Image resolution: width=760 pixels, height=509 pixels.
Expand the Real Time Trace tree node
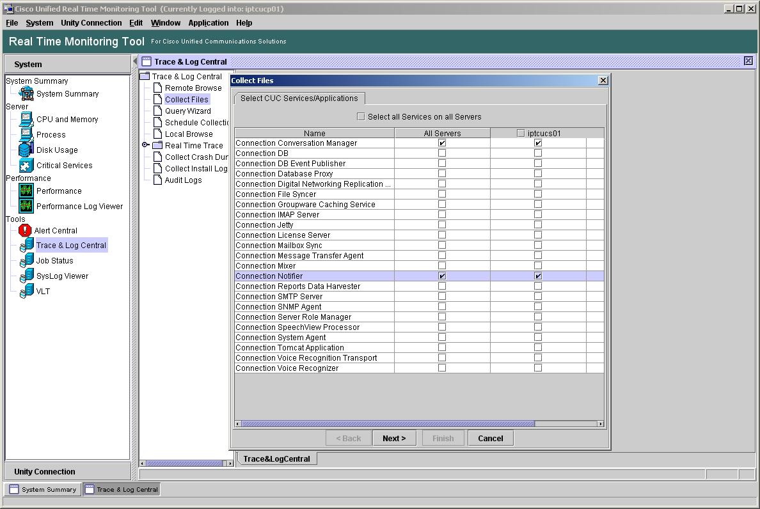(x=145, y=145)
